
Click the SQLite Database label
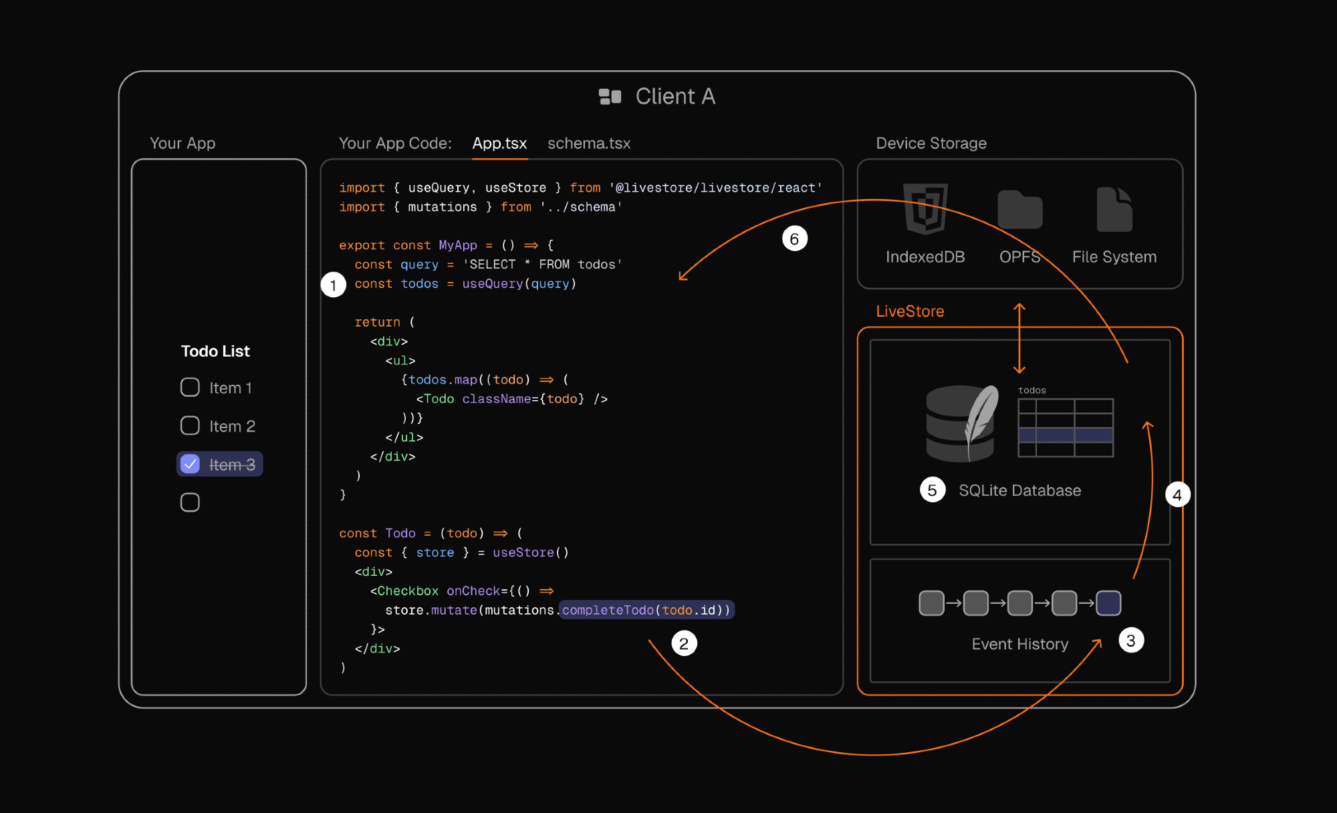tap(1019, 490)
